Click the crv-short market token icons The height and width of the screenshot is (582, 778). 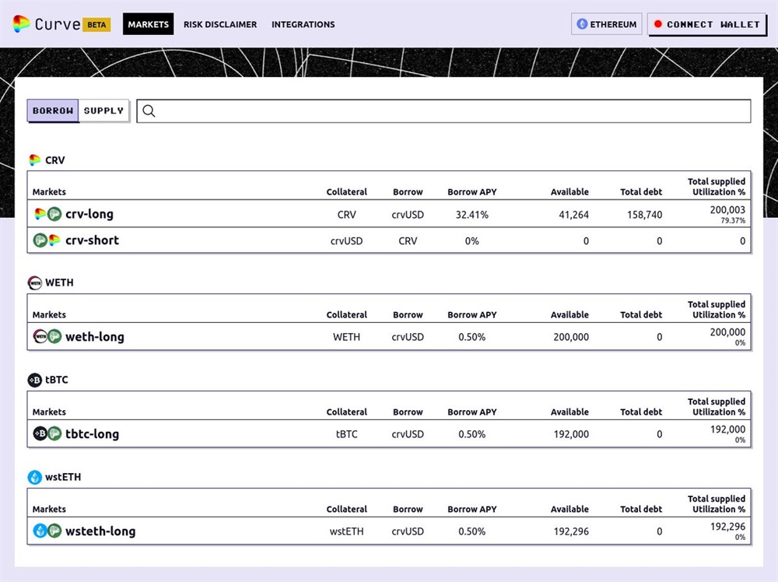click(x=47, y=240)
